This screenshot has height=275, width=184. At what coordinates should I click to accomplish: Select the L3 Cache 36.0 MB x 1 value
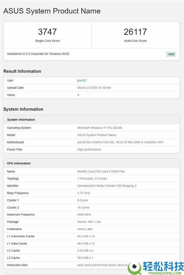(85, 258)
